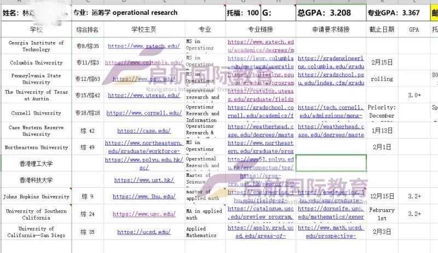Select the 1月13日 deadline cell

(x=382, y=131)
